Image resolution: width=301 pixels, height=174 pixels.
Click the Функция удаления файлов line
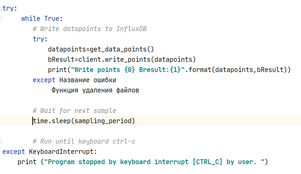point(95,90)
